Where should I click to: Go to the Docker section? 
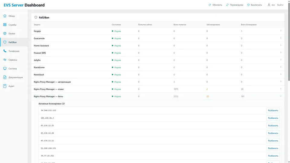coord(14,34)
